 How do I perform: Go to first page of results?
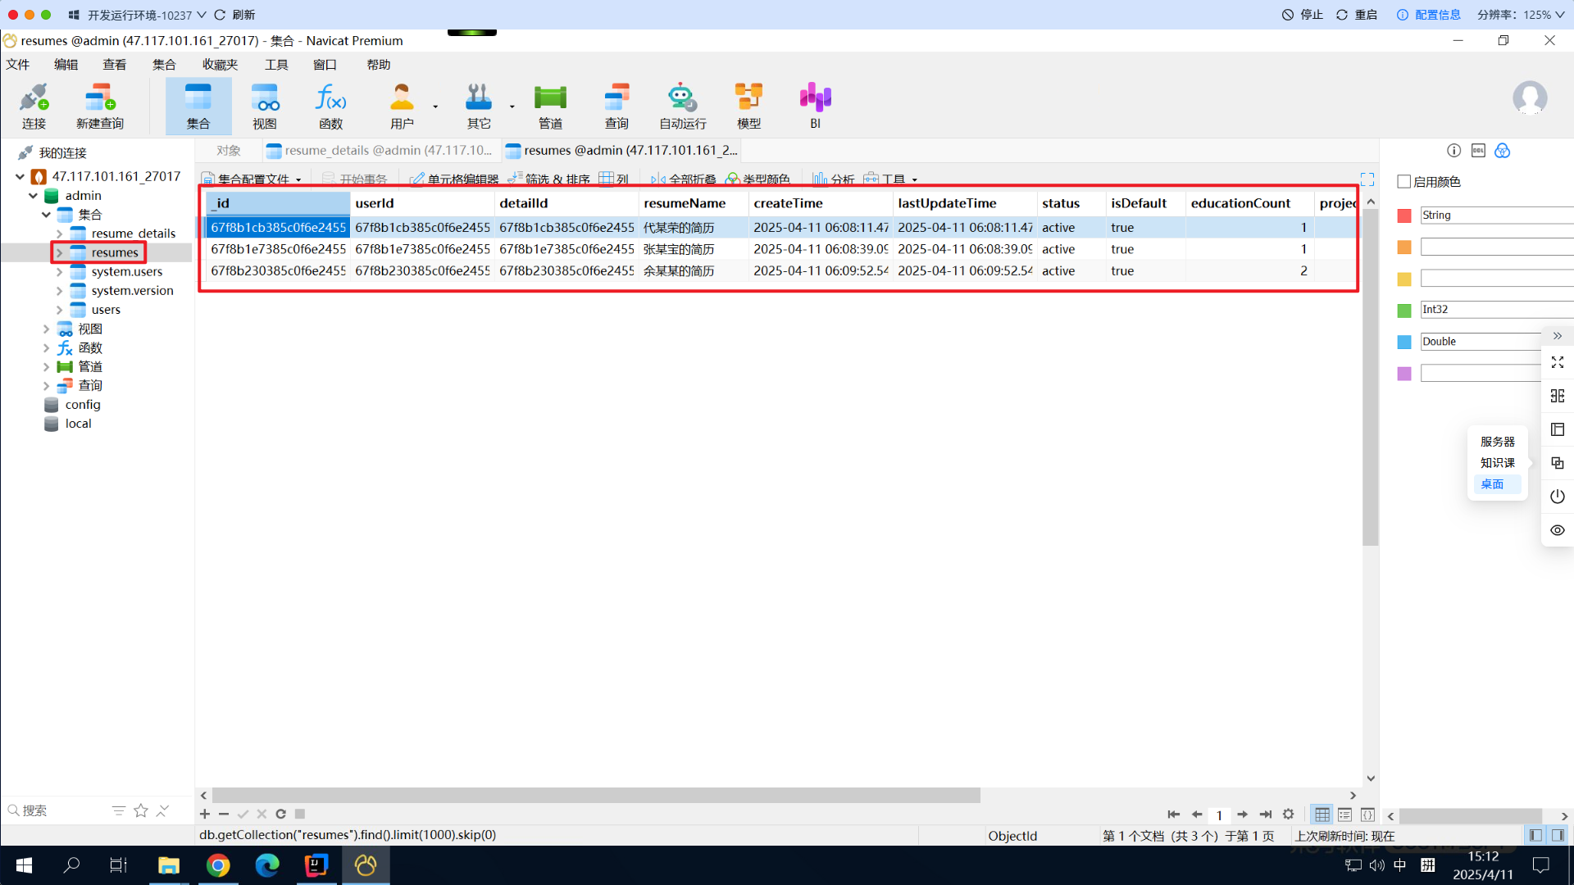point(1174,815)
